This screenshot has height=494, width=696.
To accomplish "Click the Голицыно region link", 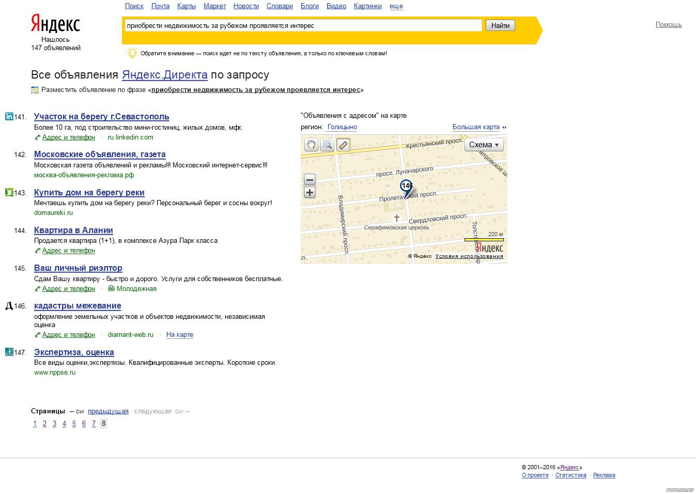I will tap(342, 127).
